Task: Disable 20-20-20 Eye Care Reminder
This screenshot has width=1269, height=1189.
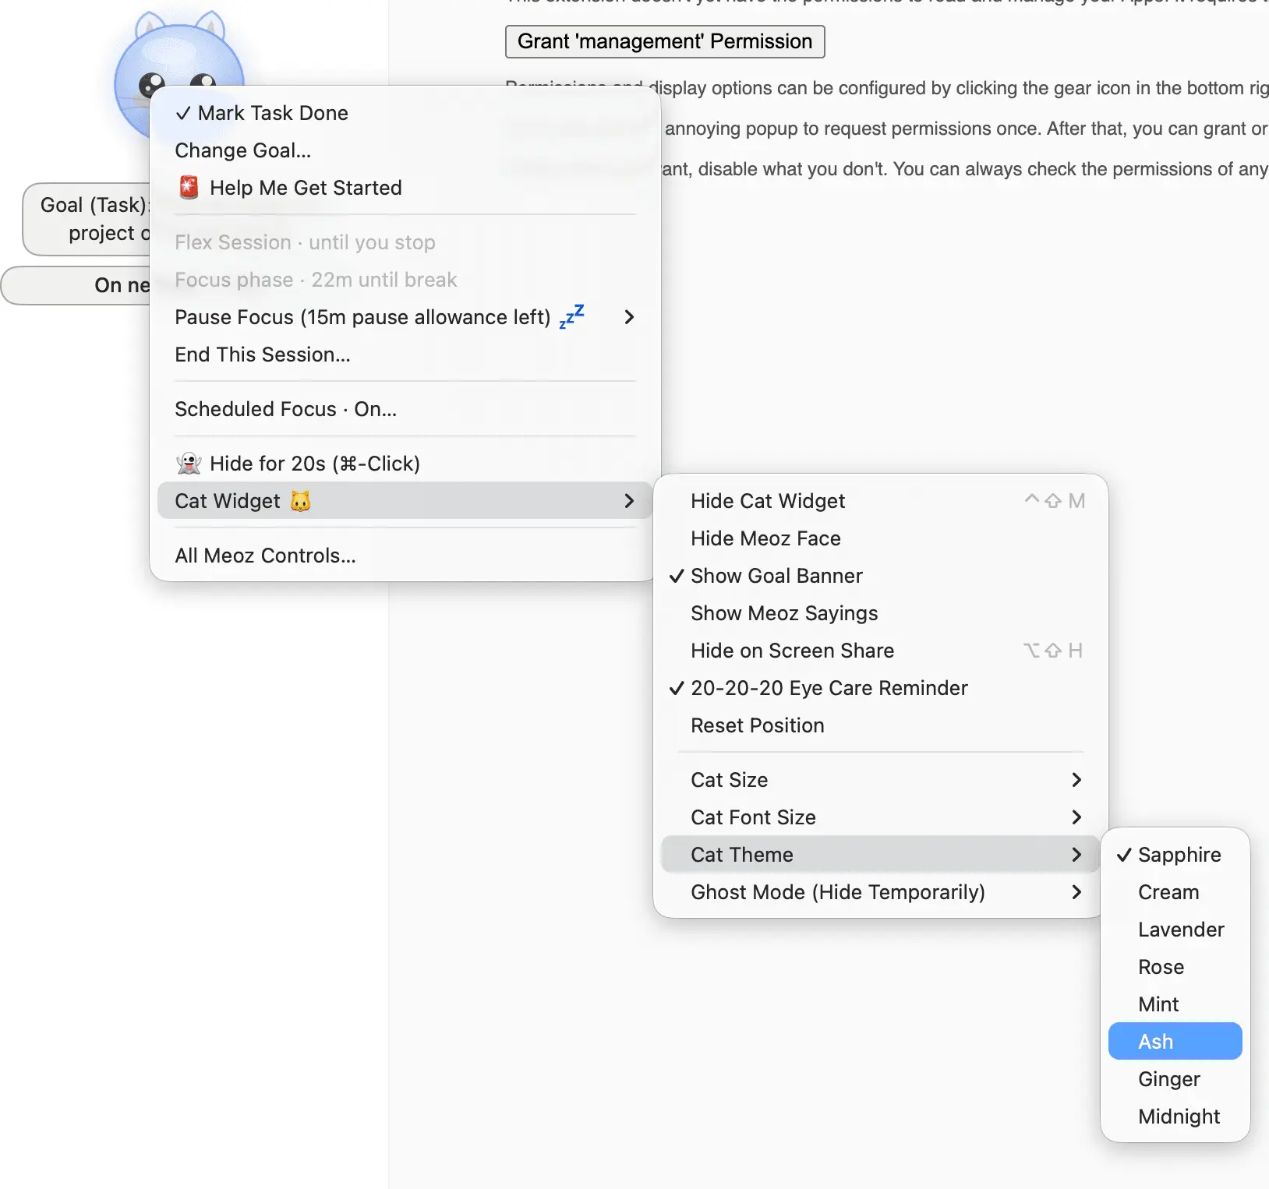Action: coord(880,688)
